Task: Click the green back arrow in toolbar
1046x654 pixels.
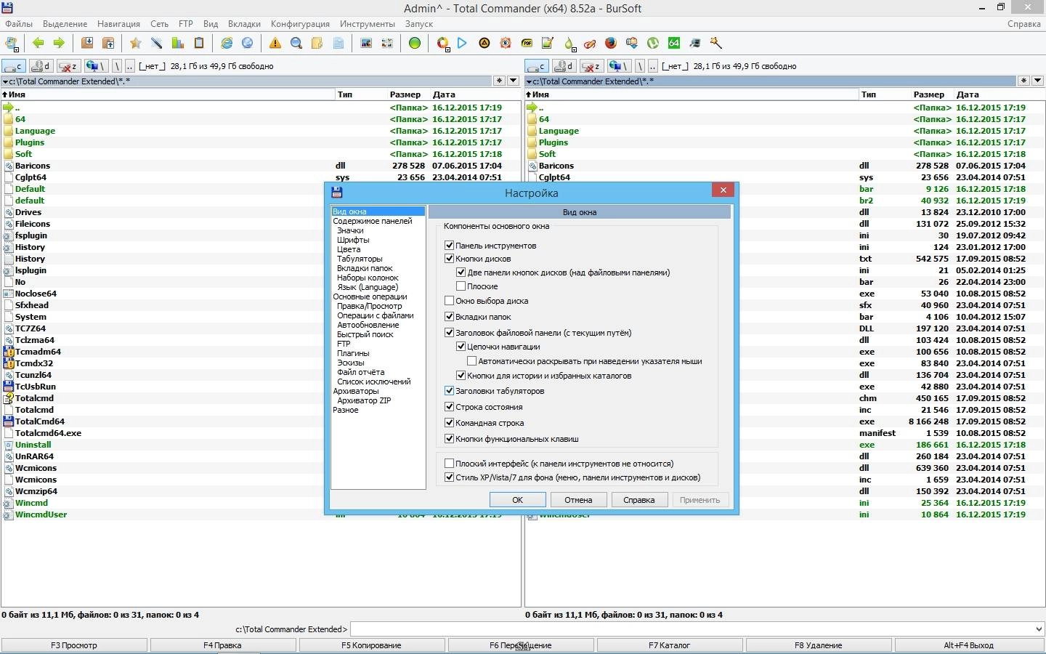Action: pos(38,43)
